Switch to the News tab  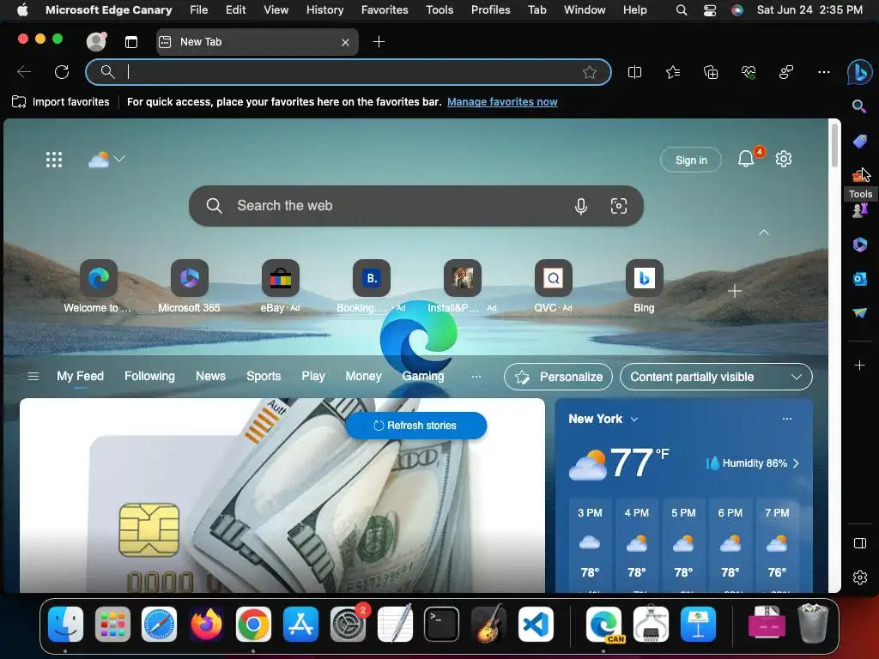[x=211, y=376]
